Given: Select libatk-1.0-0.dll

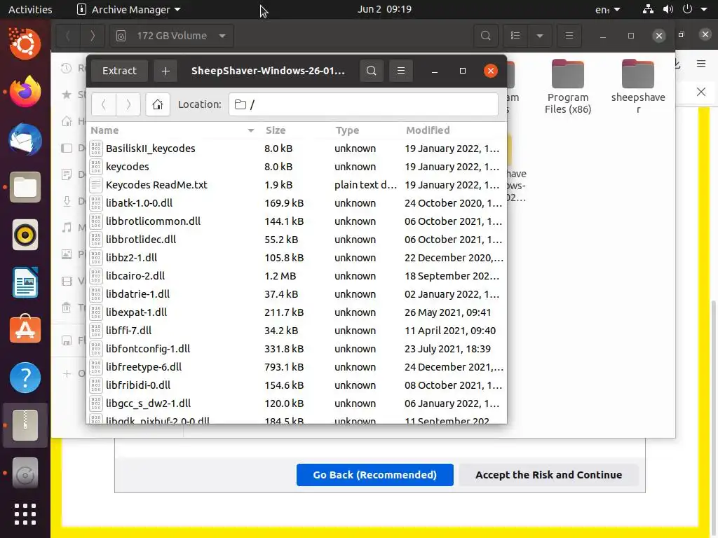Looking at the screenshot, I should click(297, 203).
